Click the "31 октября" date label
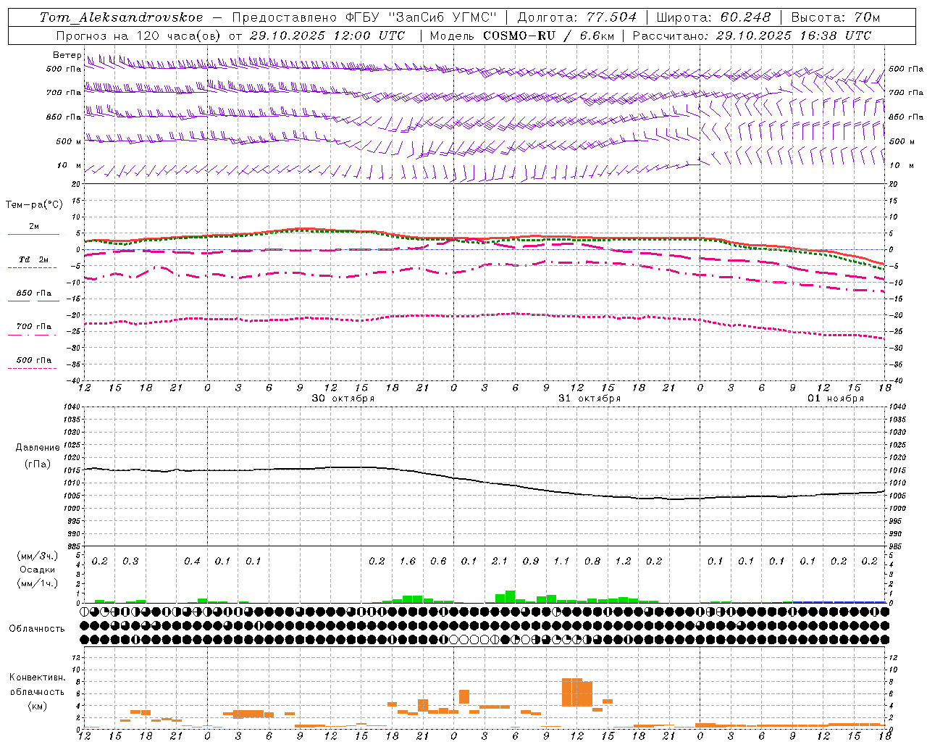Screen dimensions: 927x742 [x=590, y=399]
